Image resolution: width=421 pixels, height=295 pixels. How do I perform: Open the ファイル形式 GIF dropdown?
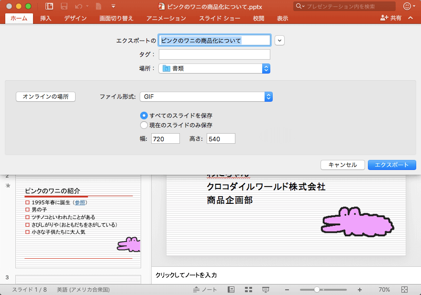coord(206,97)
